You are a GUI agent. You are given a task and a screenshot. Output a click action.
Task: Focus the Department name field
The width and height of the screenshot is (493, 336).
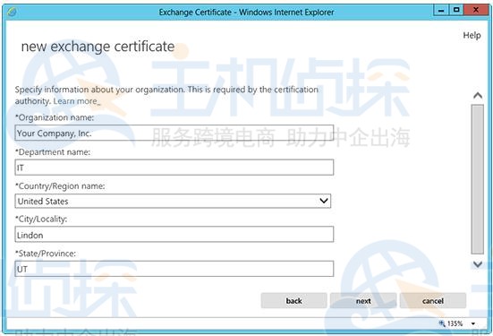pos(174,168)
